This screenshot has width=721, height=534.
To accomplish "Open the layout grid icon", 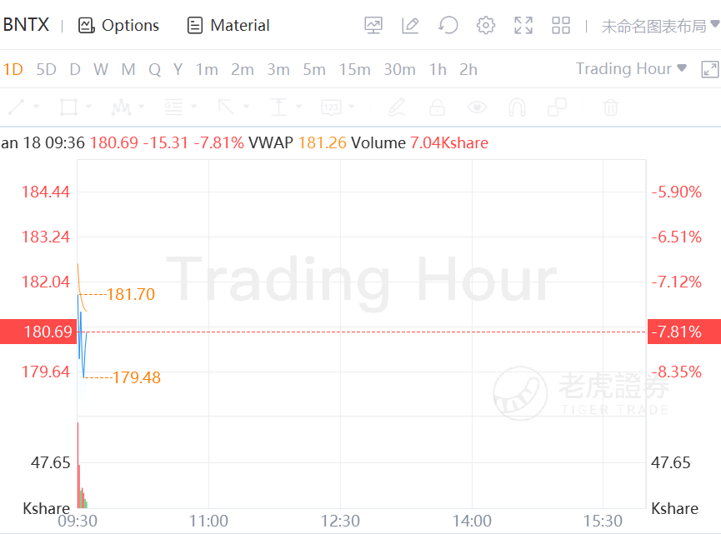I will 560,25.
